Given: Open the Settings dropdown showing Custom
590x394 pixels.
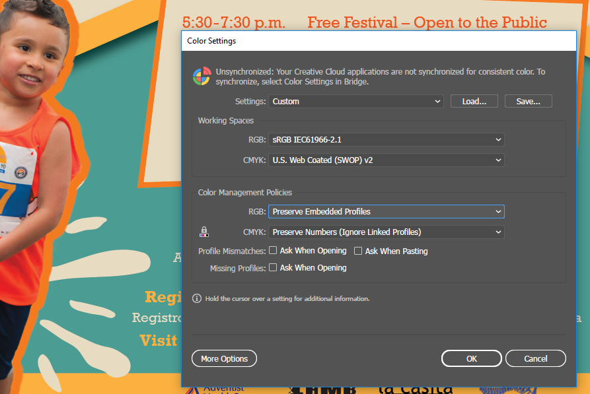Looking at the screenshot, I should (355, 102).
